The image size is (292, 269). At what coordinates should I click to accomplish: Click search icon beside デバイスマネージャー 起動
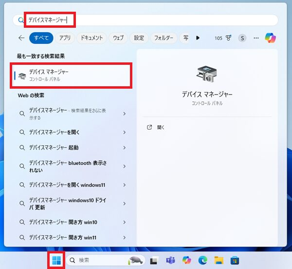22,148
